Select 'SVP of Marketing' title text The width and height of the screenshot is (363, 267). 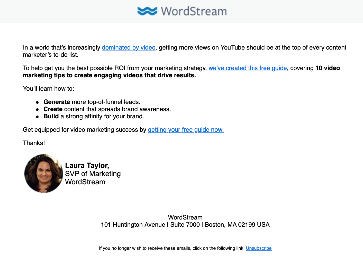[93, 174]
